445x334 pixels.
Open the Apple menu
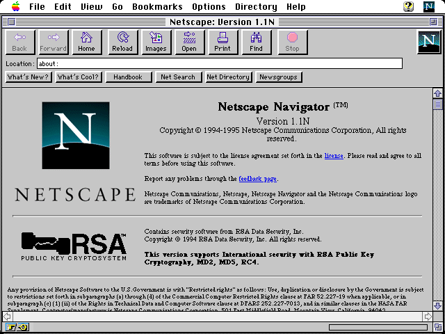(16, 6)
